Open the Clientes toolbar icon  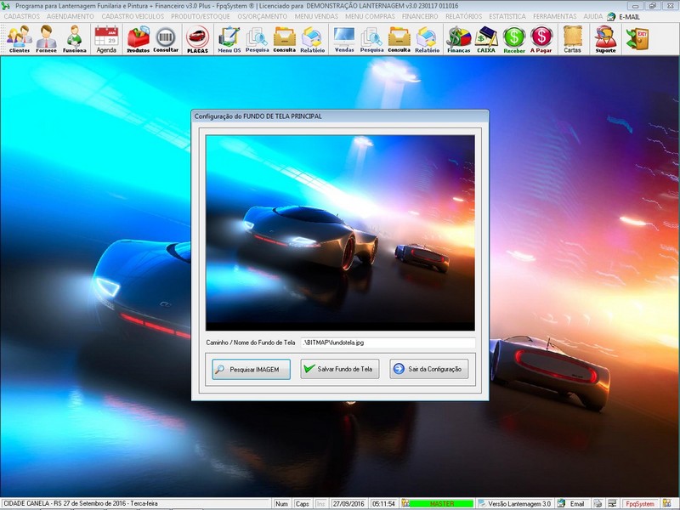tap(19, 38)
